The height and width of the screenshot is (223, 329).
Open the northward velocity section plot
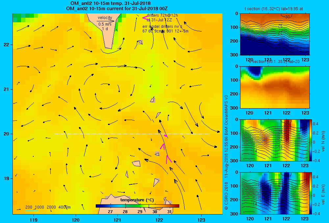tap(275, 140)
